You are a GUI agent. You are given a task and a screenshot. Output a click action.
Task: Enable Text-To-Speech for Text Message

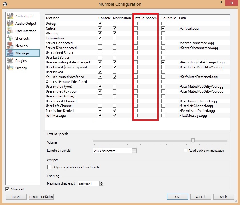pos(136,115)
